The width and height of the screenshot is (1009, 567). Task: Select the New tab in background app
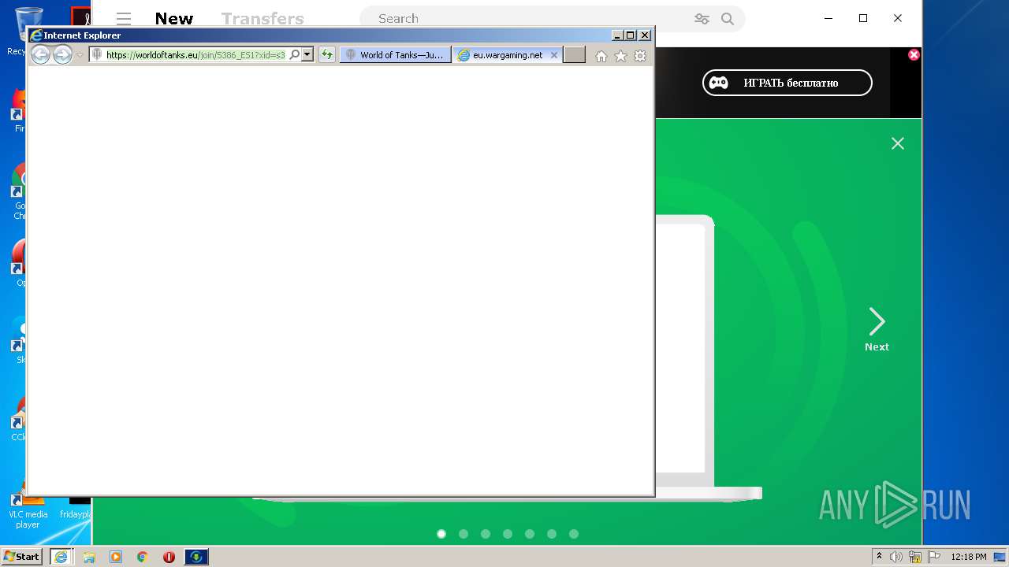click(x=174, y=19)
